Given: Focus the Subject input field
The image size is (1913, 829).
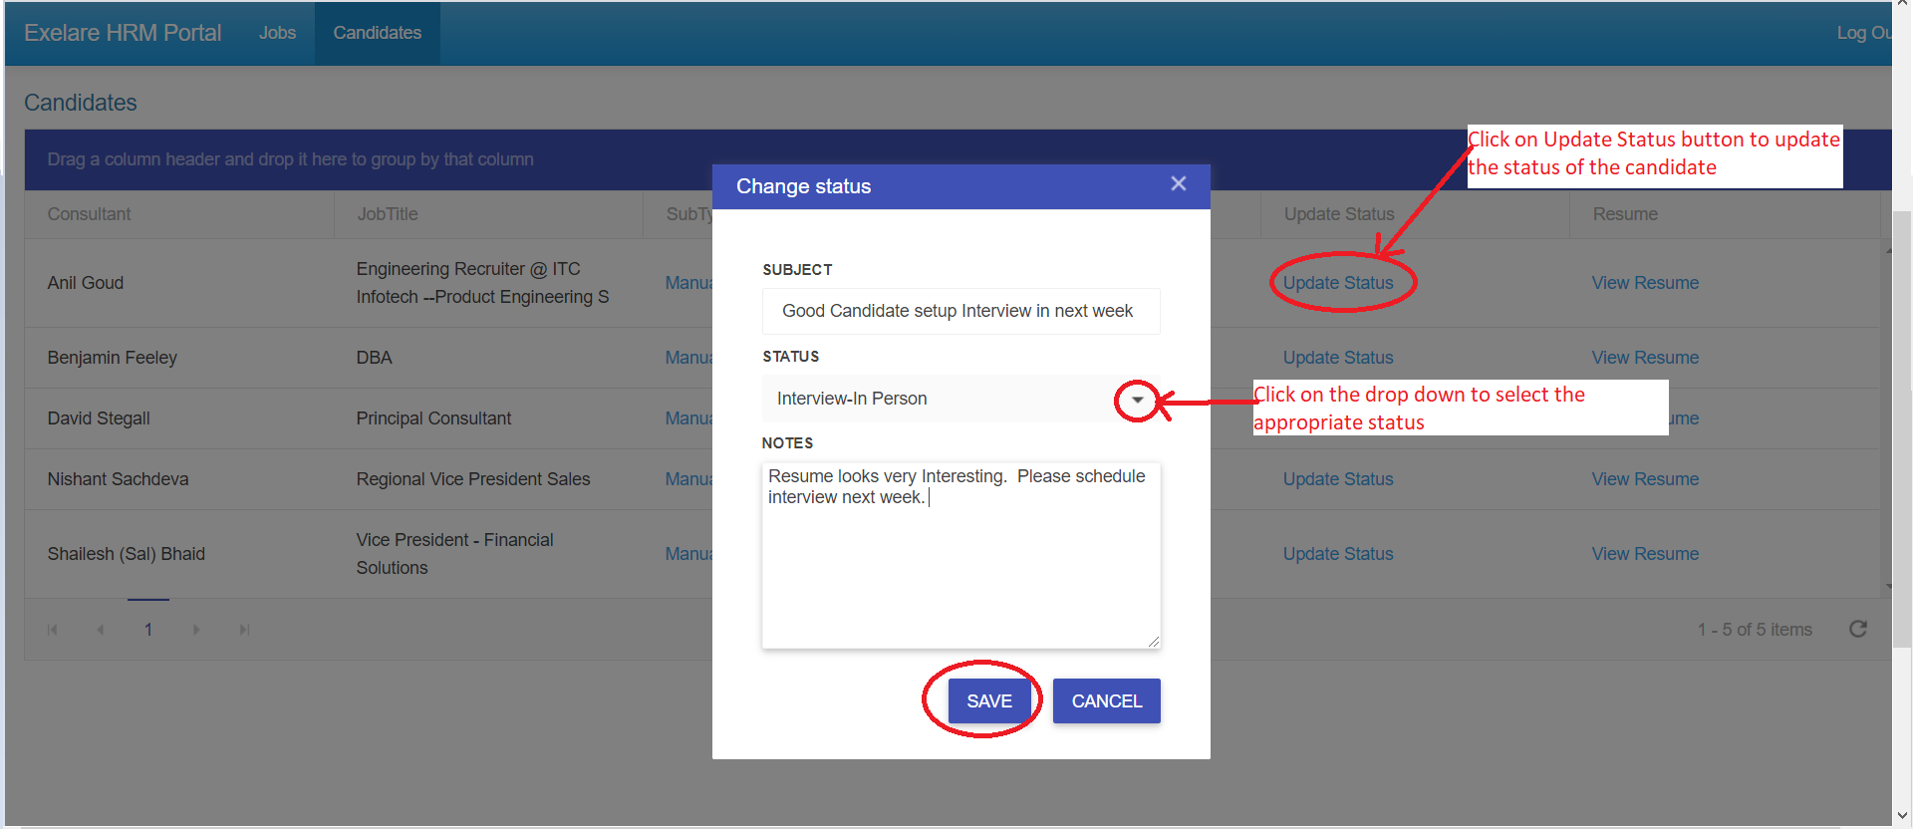Looking at the screenshot, I should pyautogui.click(x=961, y=312).
